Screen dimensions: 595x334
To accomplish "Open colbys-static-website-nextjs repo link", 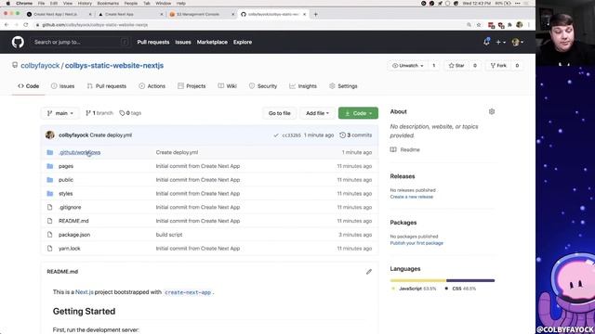I will coord(114,66).
